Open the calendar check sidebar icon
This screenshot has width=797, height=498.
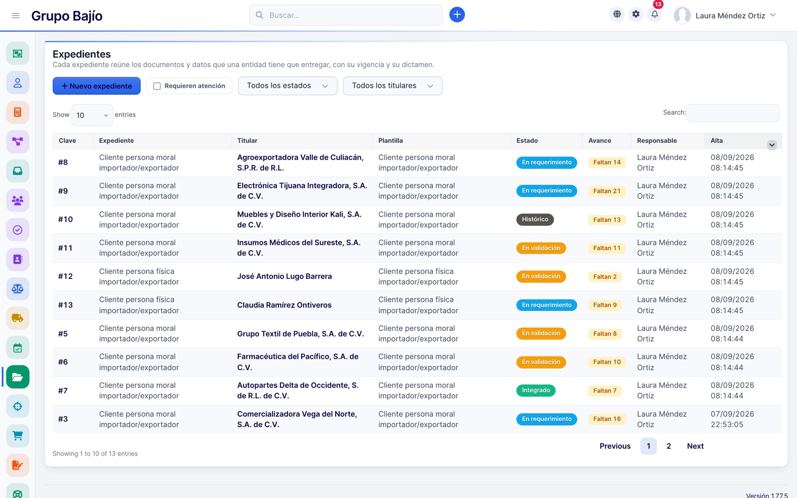[x=17, y=348]
